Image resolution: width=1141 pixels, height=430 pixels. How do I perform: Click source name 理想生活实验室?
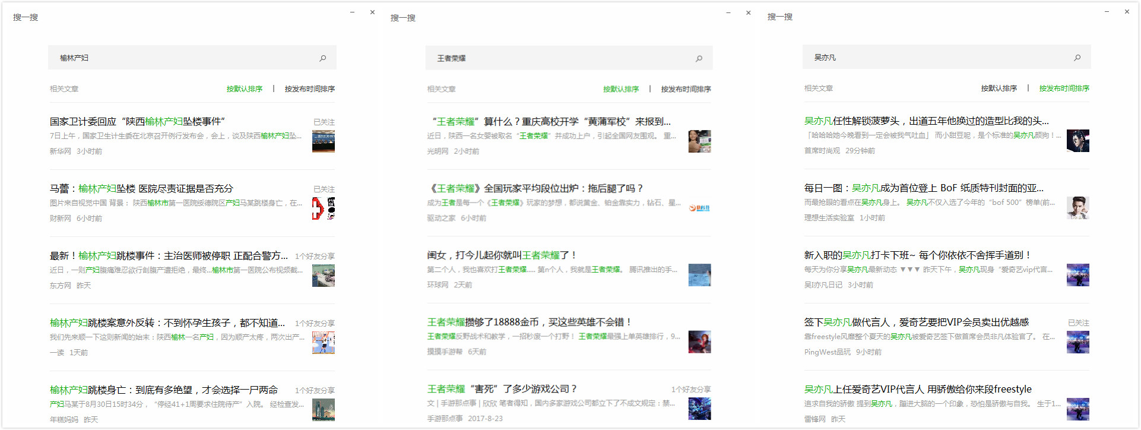click(829, 218)
